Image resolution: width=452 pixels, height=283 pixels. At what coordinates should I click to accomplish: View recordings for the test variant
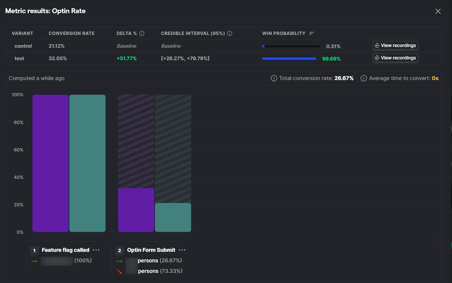tap(395, 58)
